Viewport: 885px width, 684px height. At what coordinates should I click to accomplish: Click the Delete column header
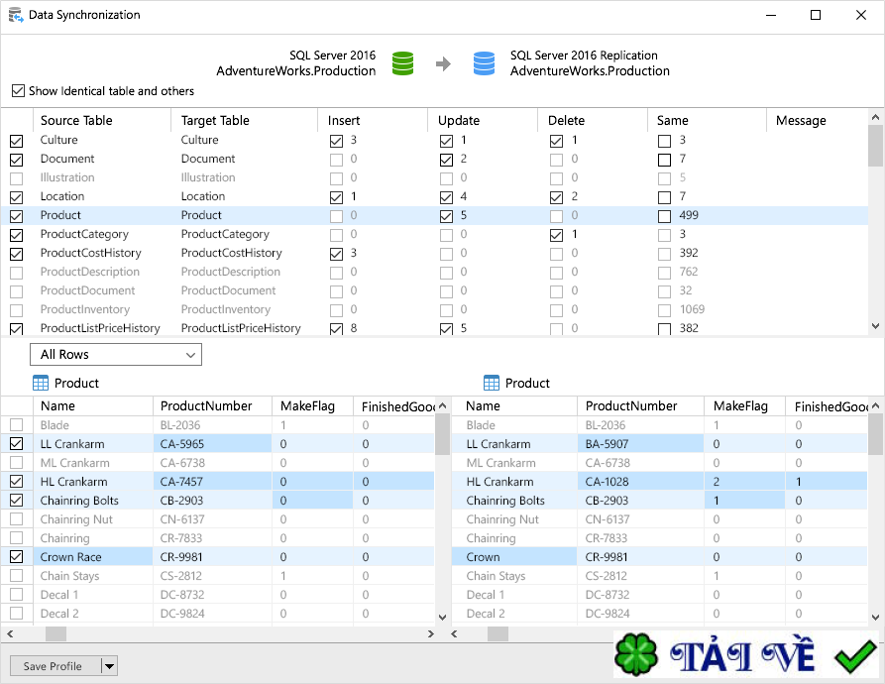[x=593, y=120]
